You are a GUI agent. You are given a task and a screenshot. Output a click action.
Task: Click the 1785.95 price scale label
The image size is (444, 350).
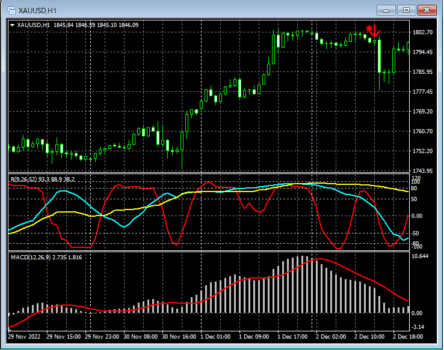(422, 72)
